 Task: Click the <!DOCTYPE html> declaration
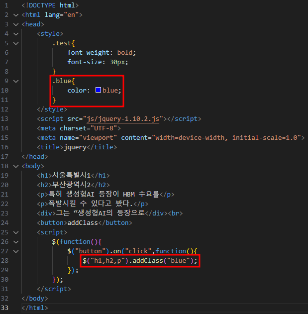tap(50, 5)
